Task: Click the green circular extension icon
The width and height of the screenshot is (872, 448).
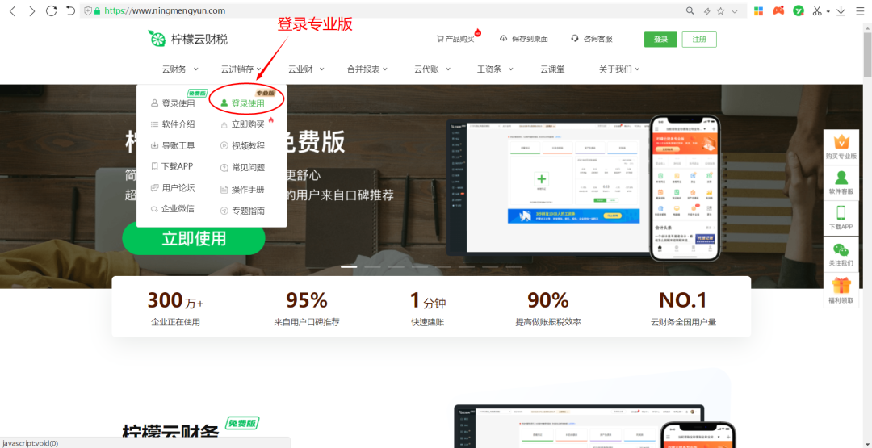Action: click(799, 10)
